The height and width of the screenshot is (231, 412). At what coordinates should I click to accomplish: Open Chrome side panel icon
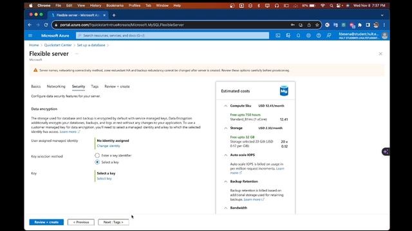click(x=368, y=25)
